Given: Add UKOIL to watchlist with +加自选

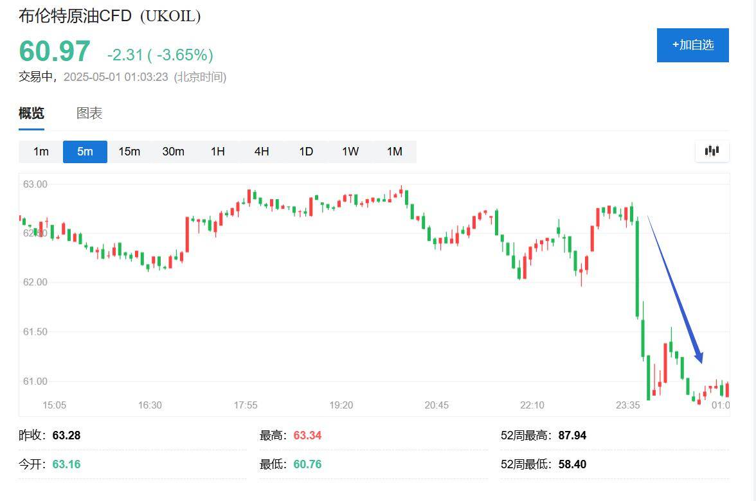Looking at the screenshot, I should pyautogui.click(x=692, y=45).
